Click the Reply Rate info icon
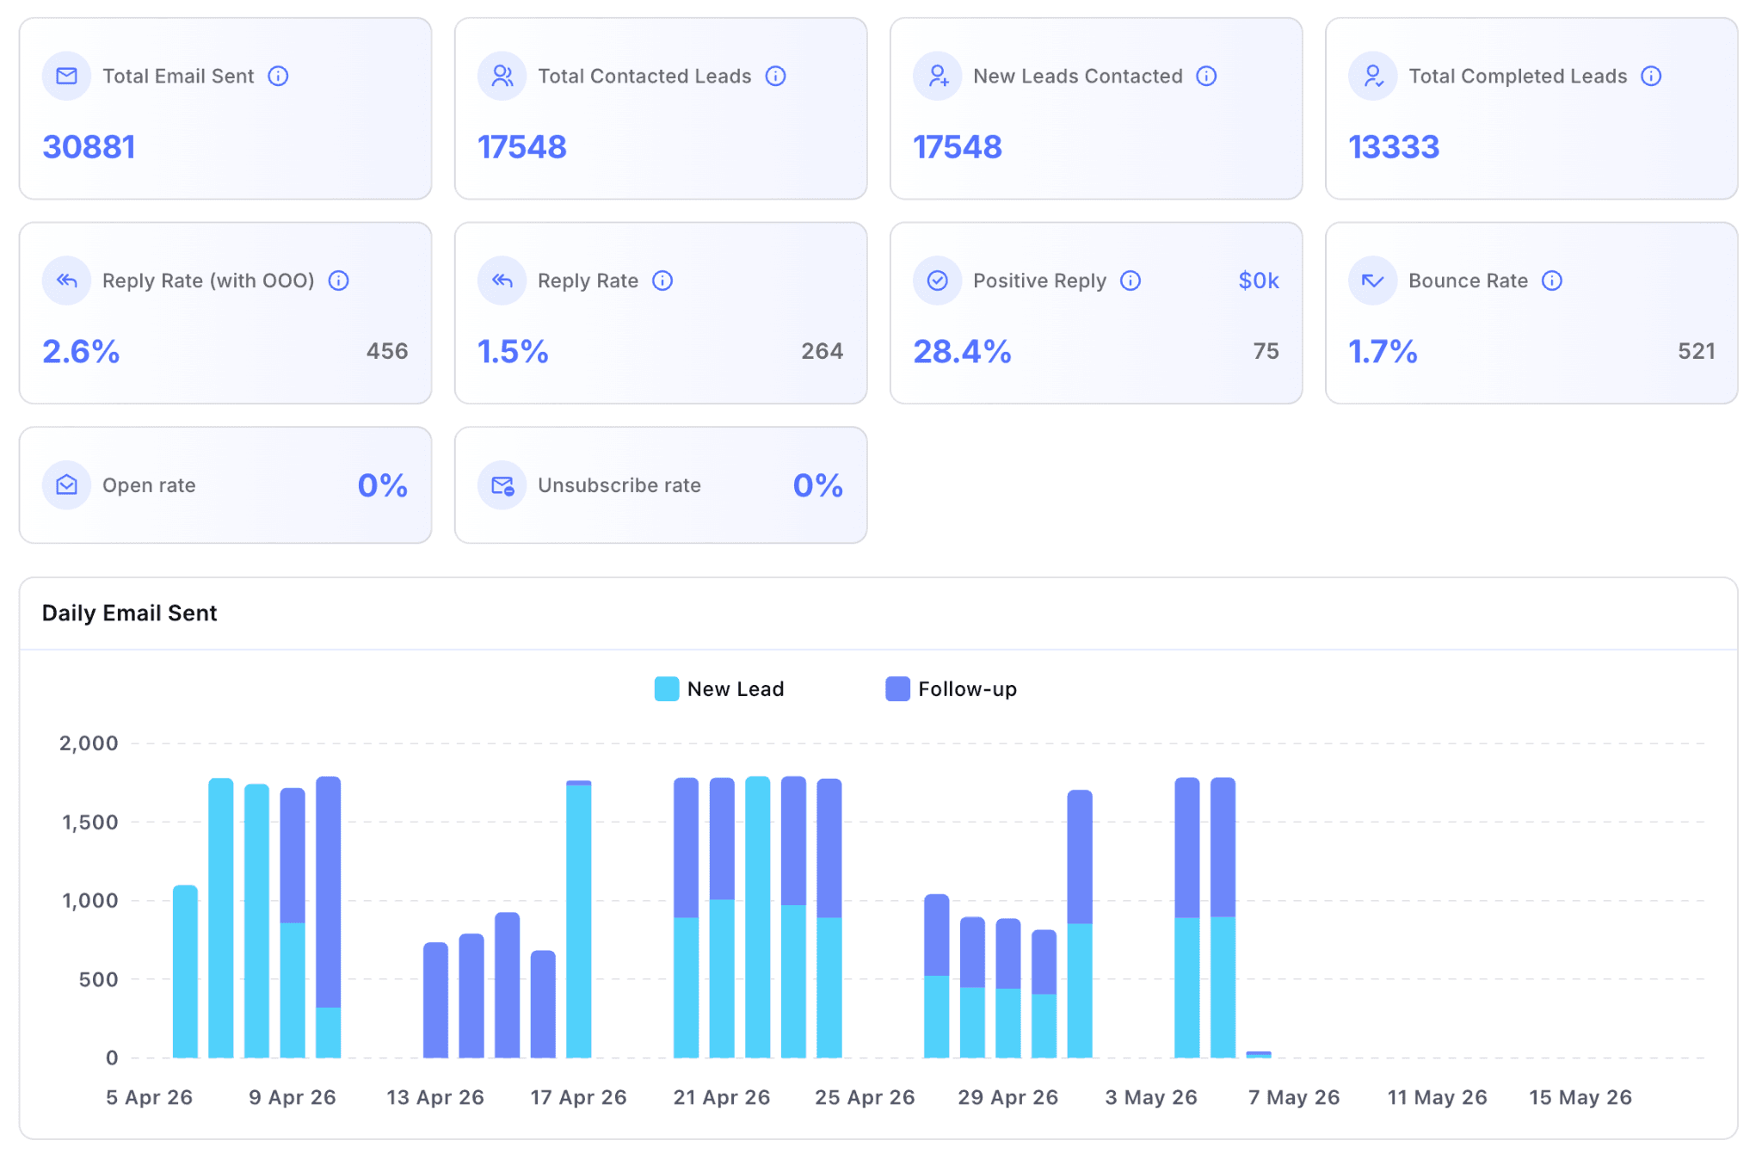Image resolution: width=1762 pixels, height=1153 pixels. tap(662, 281)
